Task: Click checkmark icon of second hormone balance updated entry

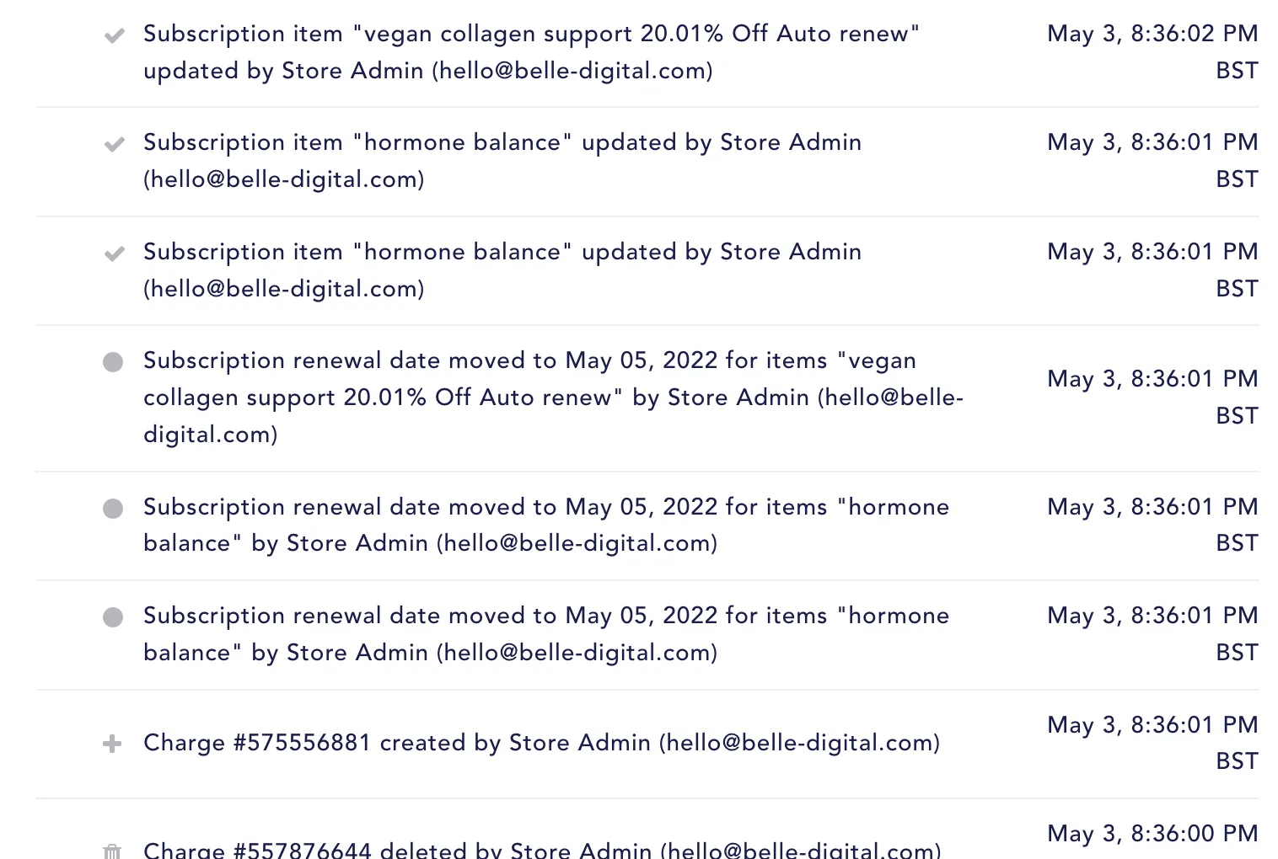Action: tap(114, 253)
